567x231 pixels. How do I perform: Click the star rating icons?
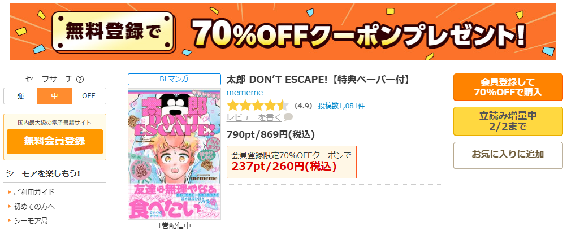[x=257, y=106]
